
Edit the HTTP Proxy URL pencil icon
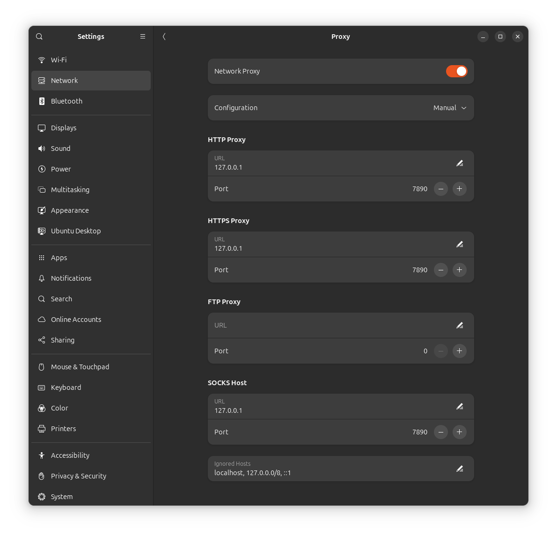click(x=459, y=163)
